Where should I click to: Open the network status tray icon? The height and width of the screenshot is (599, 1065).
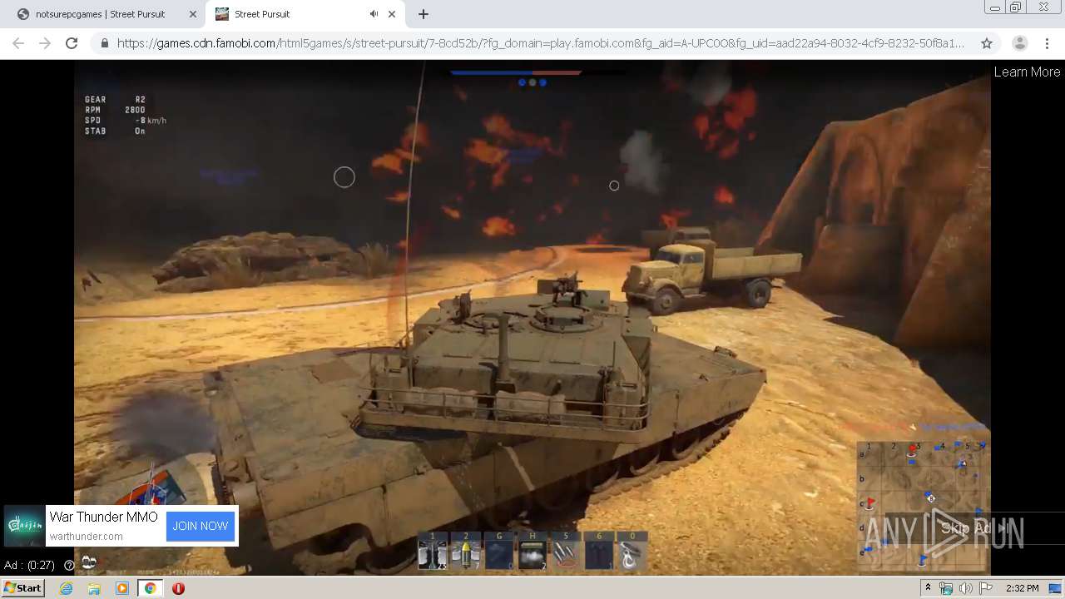point(946,588)
